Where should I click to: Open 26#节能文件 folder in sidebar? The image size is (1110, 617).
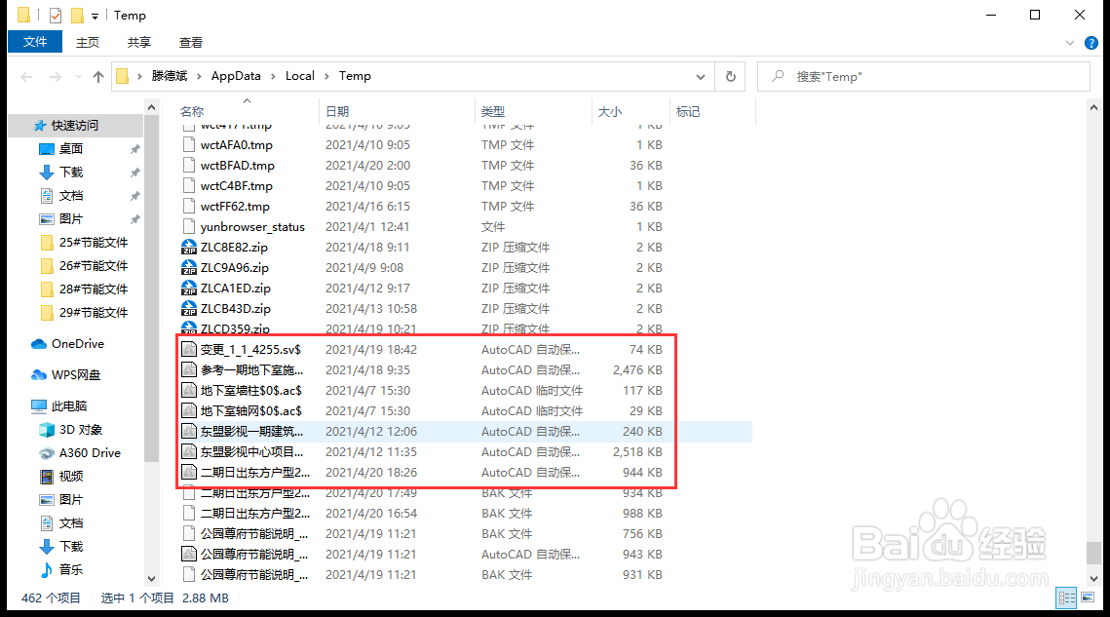(94, 266)
